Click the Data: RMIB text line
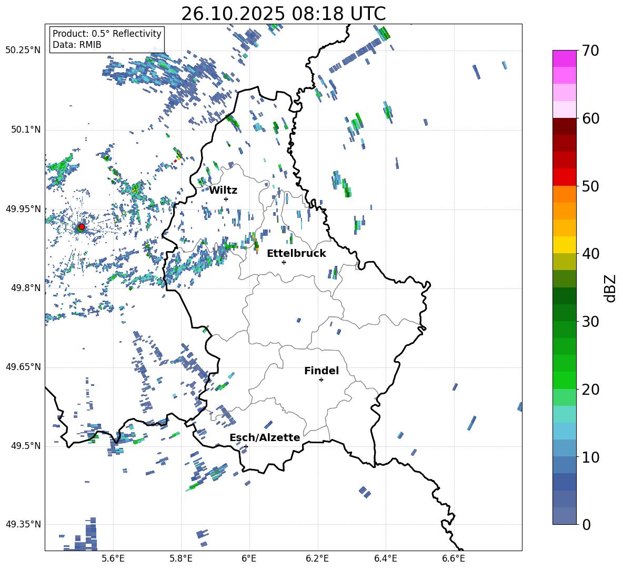 tap(77, 45)
